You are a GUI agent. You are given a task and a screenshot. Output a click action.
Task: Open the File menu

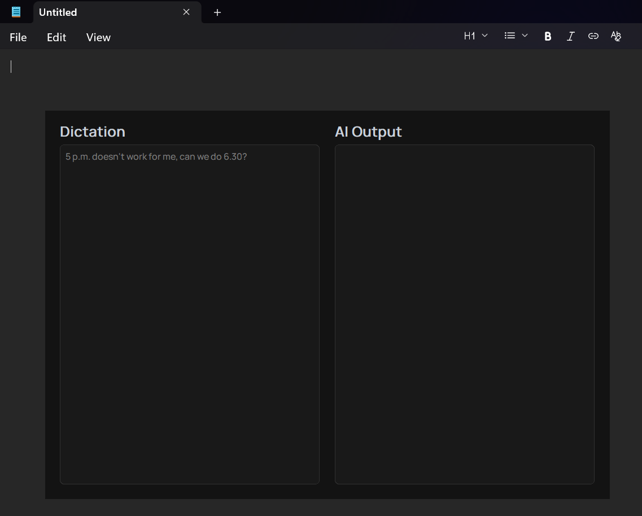18,37
